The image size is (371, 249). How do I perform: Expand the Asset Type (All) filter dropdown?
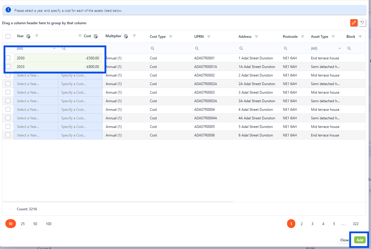click(x=339, y=48)
